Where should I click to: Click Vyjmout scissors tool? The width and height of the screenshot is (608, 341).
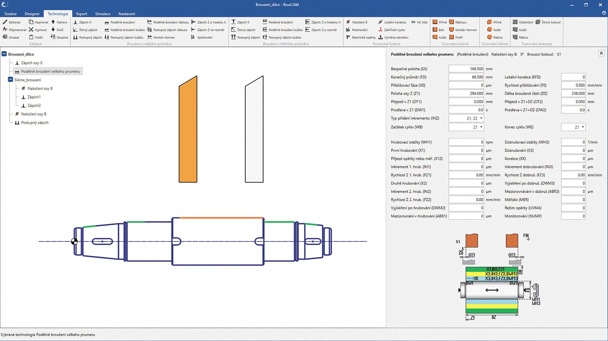click(x=38, y=30)
